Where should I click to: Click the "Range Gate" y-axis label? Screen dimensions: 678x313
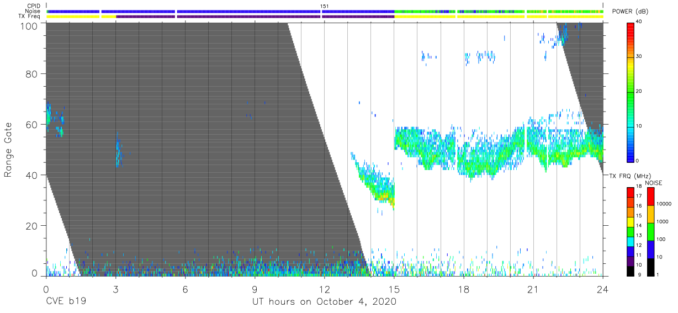pyautogui.click(x=8, y=150)
